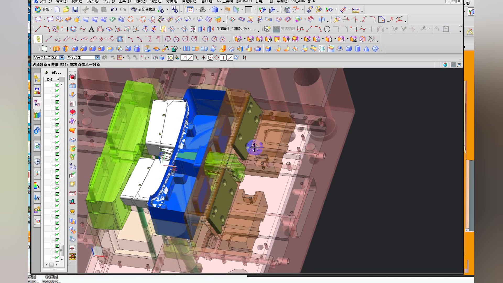The image size is (503, 283).
Task: Select the Text 'A' tool
Action: (91, 29)
